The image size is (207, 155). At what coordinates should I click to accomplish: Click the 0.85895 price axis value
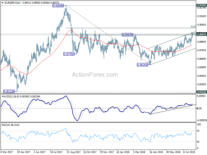202,67
